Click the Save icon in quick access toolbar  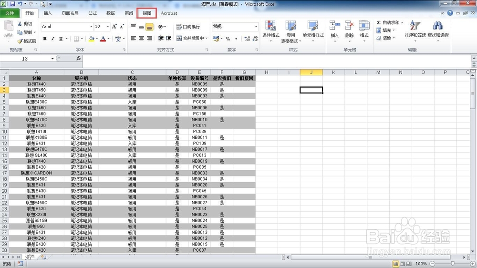[x=12, y=4]
